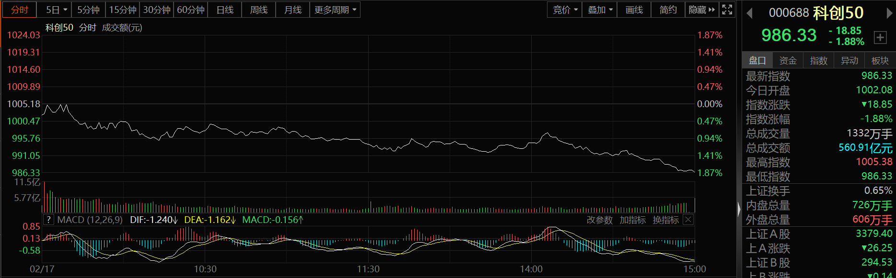Click the 10:30 time marker on the axis
The height and width of the screenshot is (278, 896).
point(205,269)
